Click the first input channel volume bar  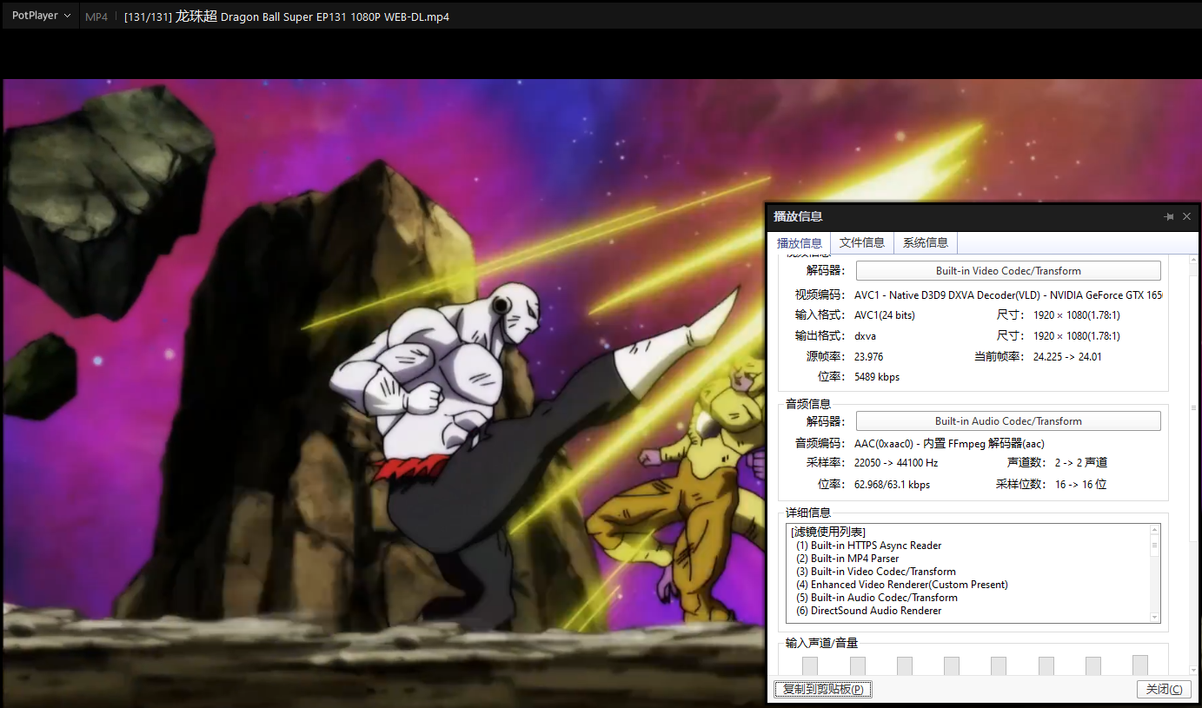click(810, 665)
